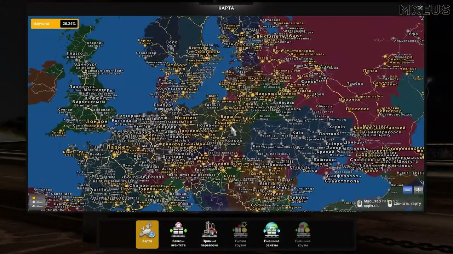Select Краков city label
Image resolution: width=453 pixels, height=254 pixels.
(234, 140)
